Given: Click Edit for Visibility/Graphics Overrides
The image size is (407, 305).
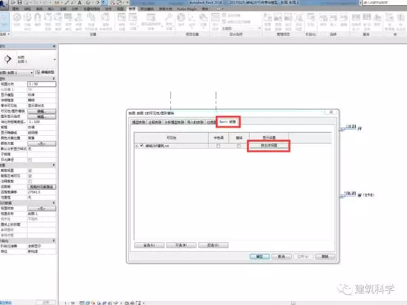Looking at the screenshot, I should (x=42, y=111).
